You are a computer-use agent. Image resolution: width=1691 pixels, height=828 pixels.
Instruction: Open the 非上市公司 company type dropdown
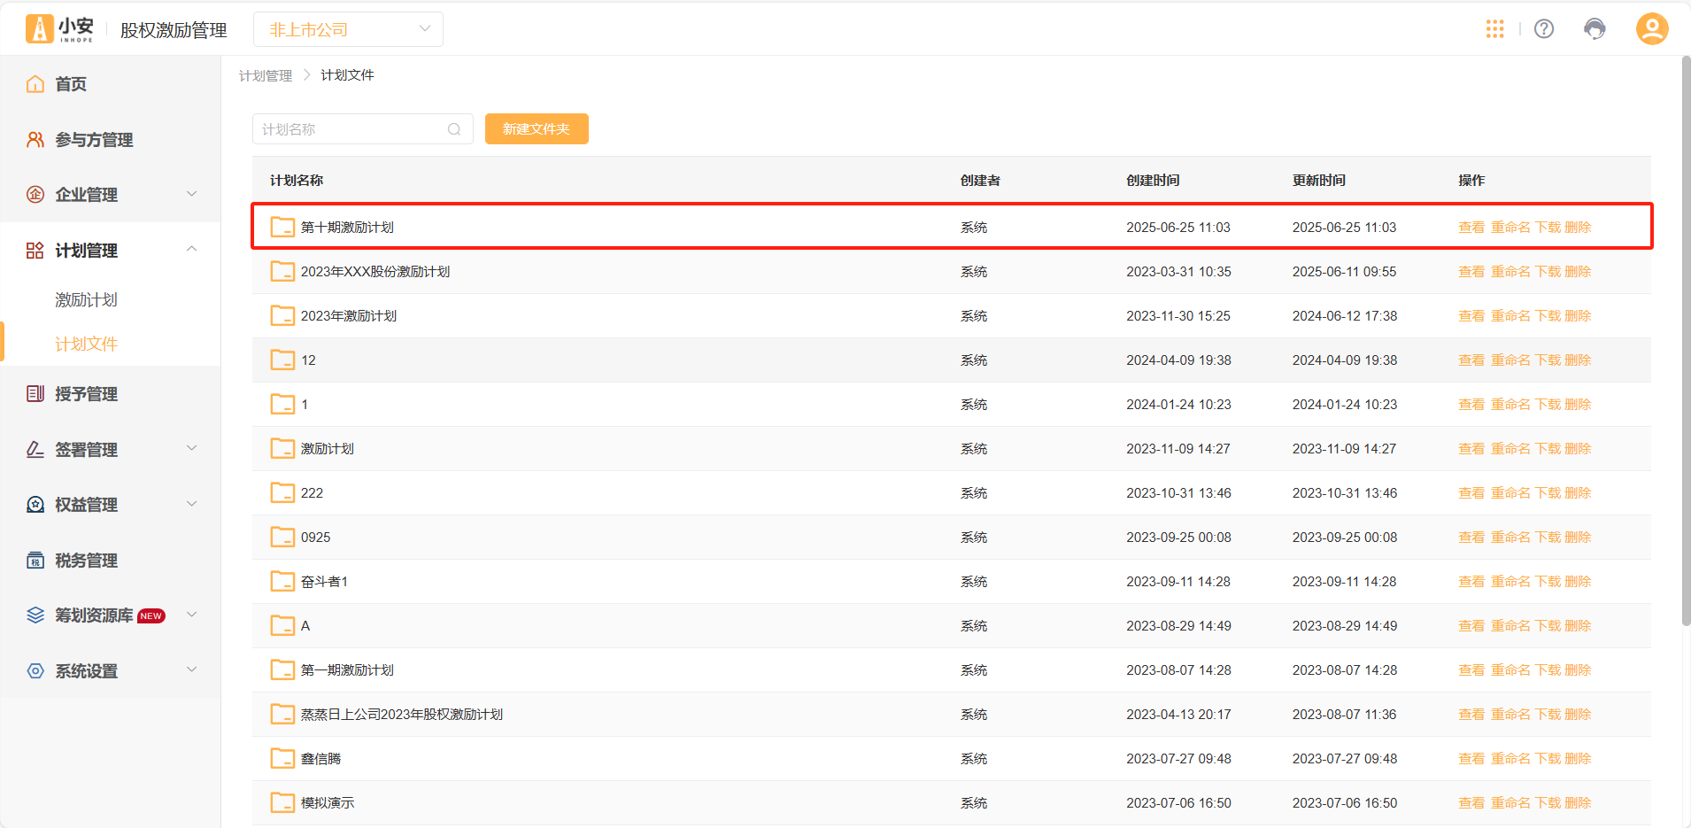pos(348,29)
